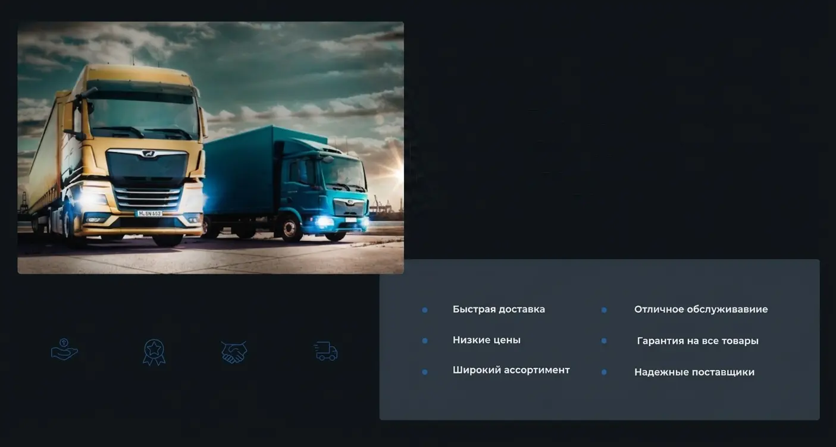Click the Надежные поставщики text
The image size is (836, 447).
(694, 372)
